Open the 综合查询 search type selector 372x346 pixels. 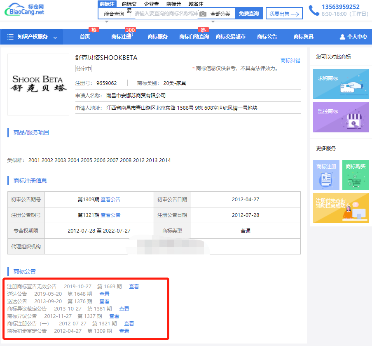pyautogui.click(x=114, y=14)
